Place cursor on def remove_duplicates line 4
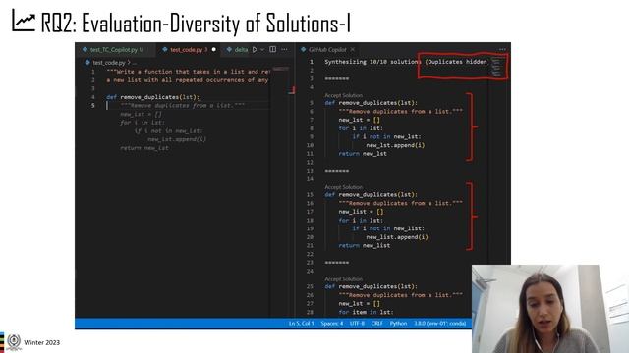 pyautogui.click(x=153, y=97)
